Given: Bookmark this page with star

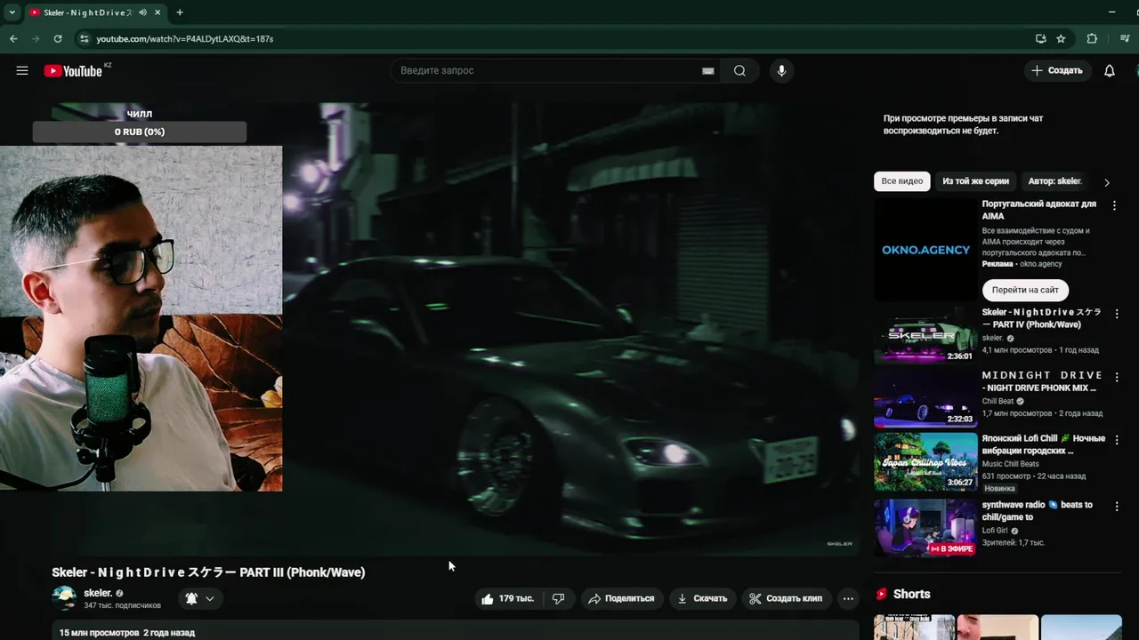Looking at the screenshot, I should point(1061,39).
